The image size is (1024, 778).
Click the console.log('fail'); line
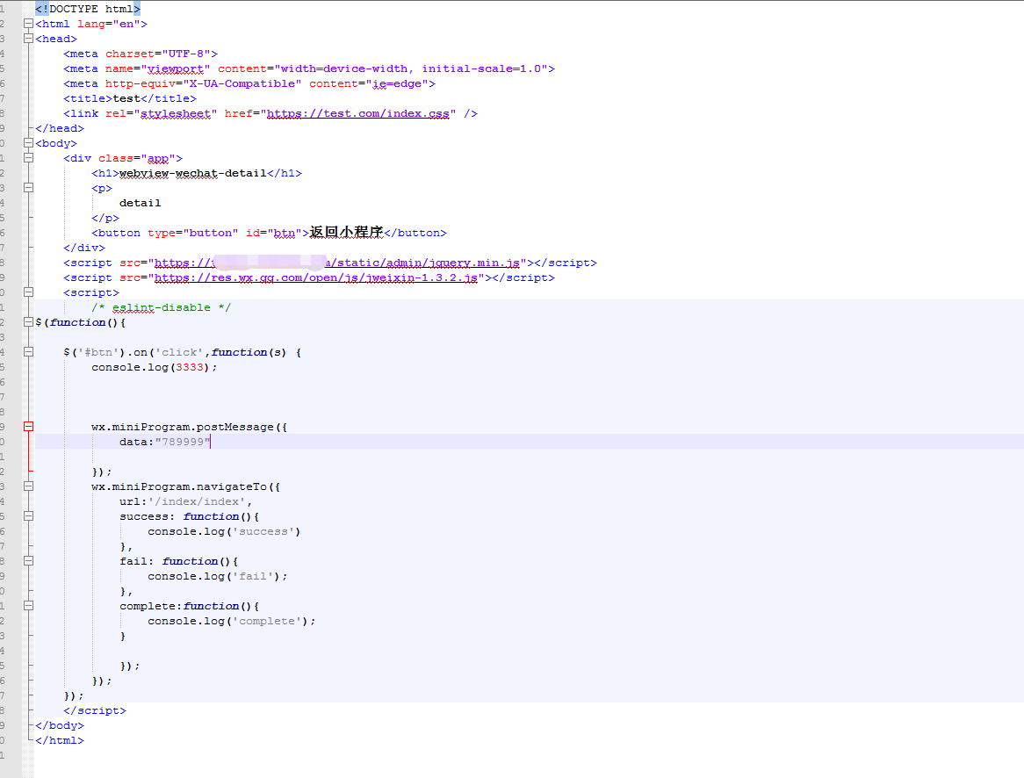click(x=218, y=576)
